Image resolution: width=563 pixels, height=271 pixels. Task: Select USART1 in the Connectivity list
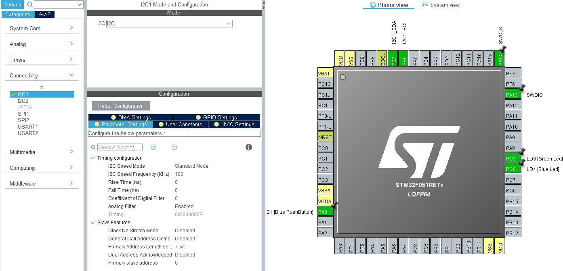(x=28, y=127)
